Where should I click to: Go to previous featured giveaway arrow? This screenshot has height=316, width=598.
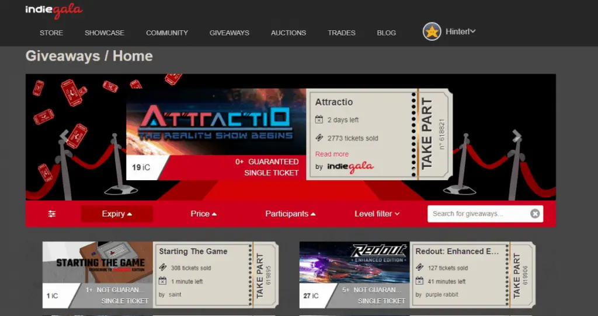(64, 135)
